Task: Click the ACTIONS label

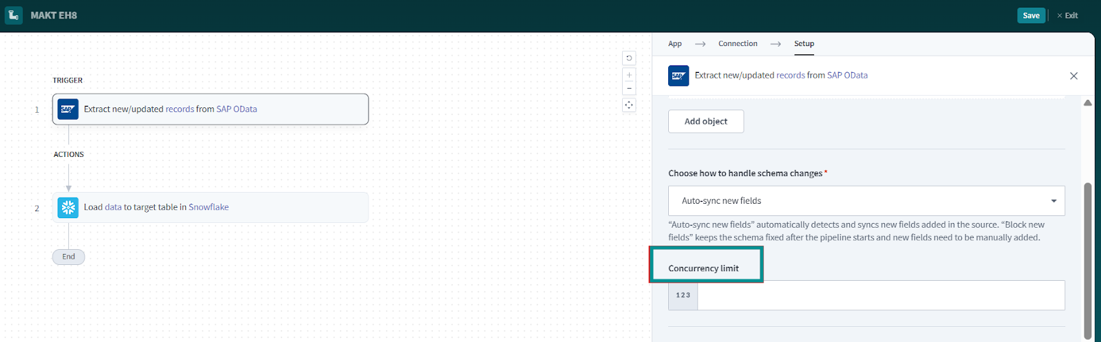Action: [69, 155]
